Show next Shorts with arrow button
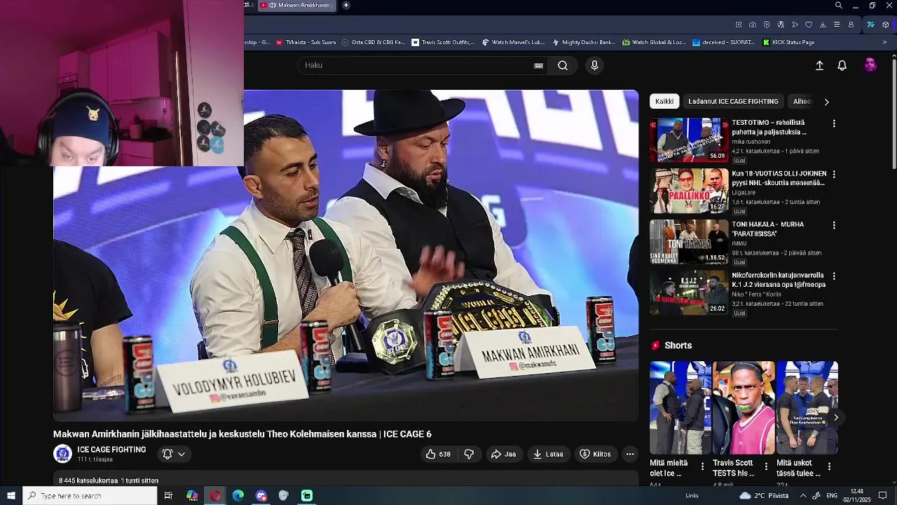The width and height of the screenshot is (897, 505). [835, 417]
